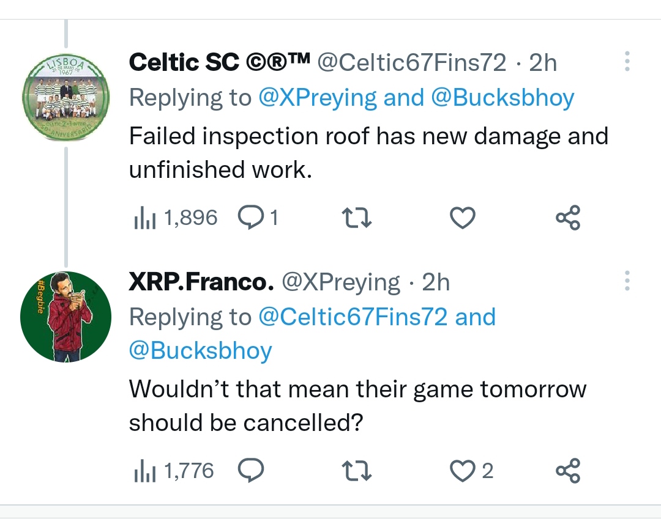The height and width of the screenshot is (519, 661).
Task: Open the XRP.Franco avatar
Action: 66,317
